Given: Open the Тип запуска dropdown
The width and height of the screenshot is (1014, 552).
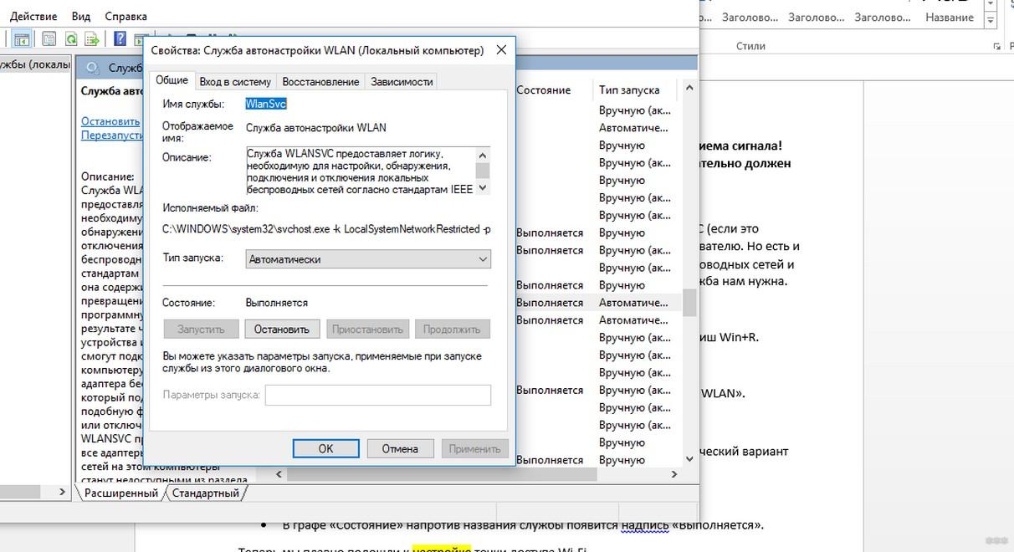Looking at the screenshot, I should 368,259.
